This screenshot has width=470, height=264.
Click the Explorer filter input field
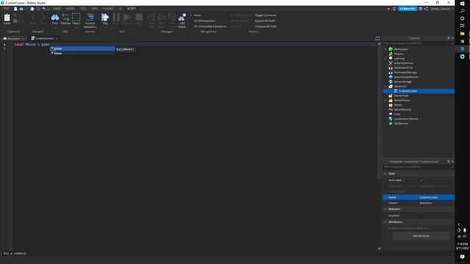(417, 43)
